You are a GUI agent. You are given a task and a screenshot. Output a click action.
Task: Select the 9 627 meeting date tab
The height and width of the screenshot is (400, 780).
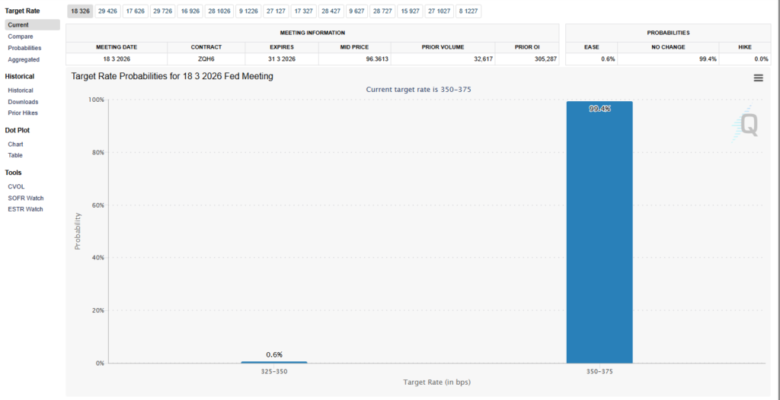point(357,11)
